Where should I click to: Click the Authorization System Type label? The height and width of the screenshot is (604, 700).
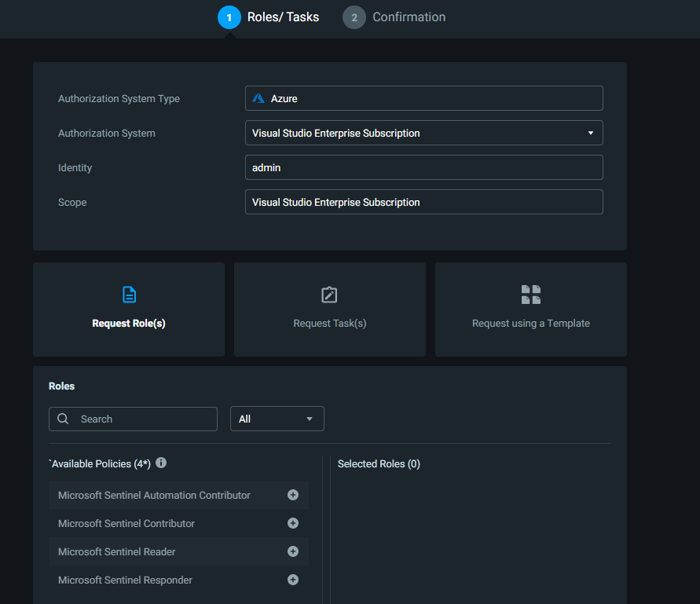[x=119, y=99]
